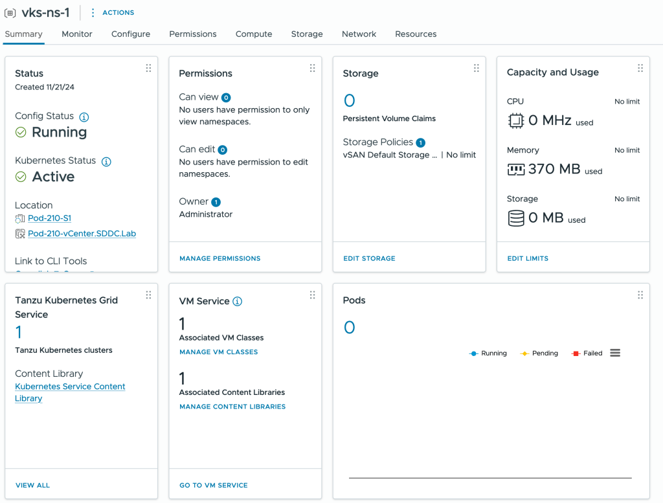Grab the Status card drag handle
663x503 pixels.
point(148,68)
